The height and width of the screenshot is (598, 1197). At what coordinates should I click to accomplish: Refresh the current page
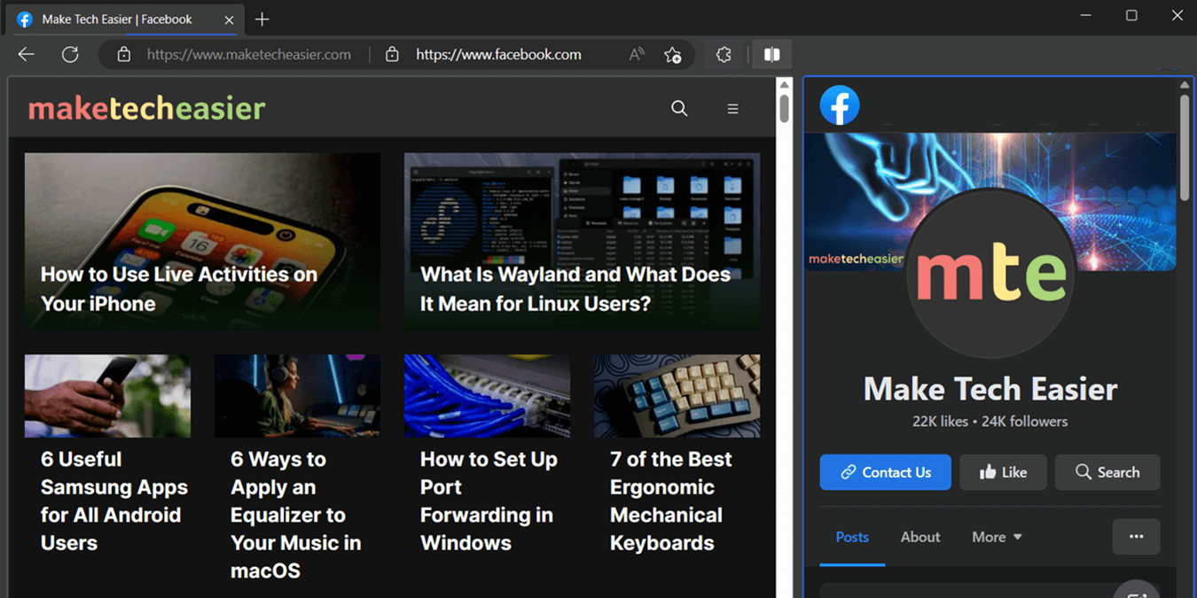[x=70, y=54]
